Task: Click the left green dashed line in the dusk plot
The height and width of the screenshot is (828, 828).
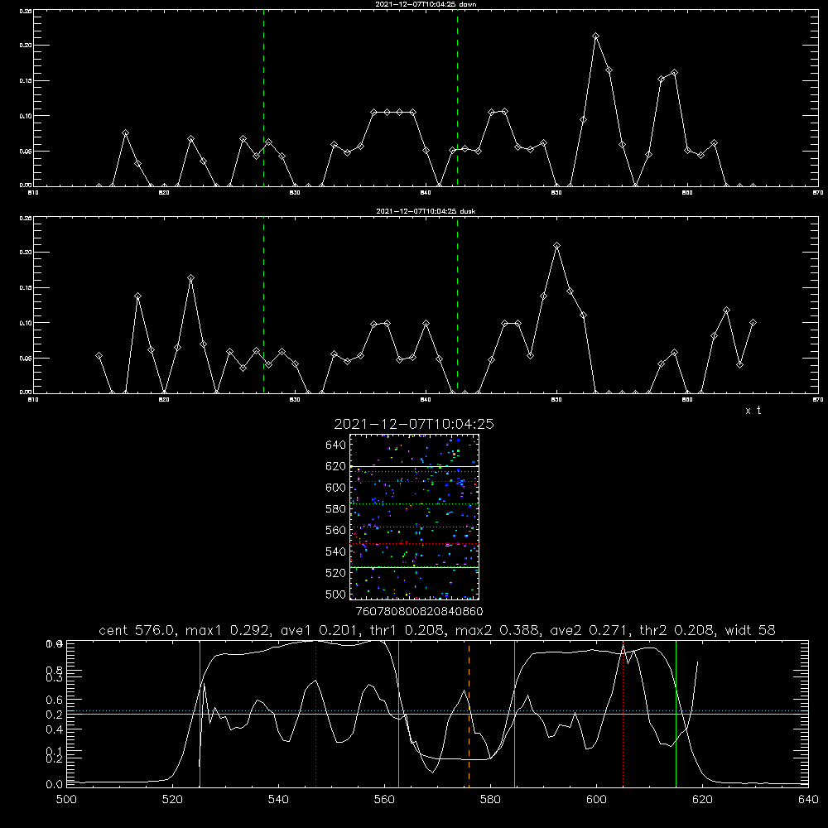Action: coord(263,305)
